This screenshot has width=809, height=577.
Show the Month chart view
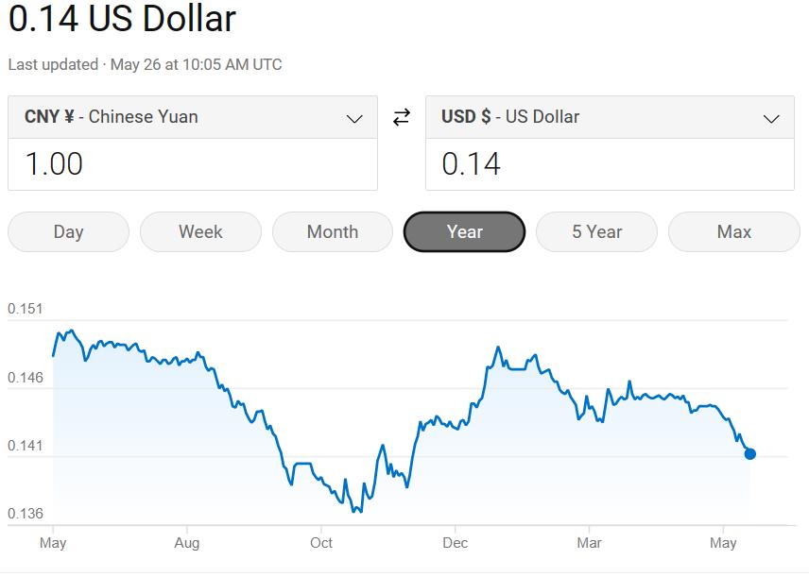(333, 231)
